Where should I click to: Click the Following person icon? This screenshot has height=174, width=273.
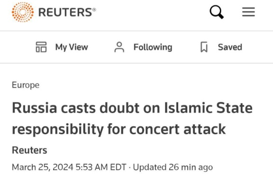point(119,47)
